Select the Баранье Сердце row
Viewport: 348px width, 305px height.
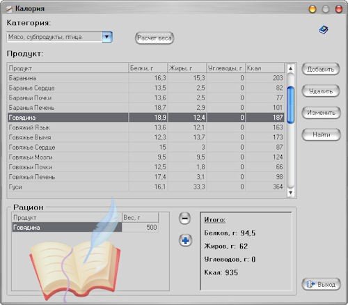[145, 88]
